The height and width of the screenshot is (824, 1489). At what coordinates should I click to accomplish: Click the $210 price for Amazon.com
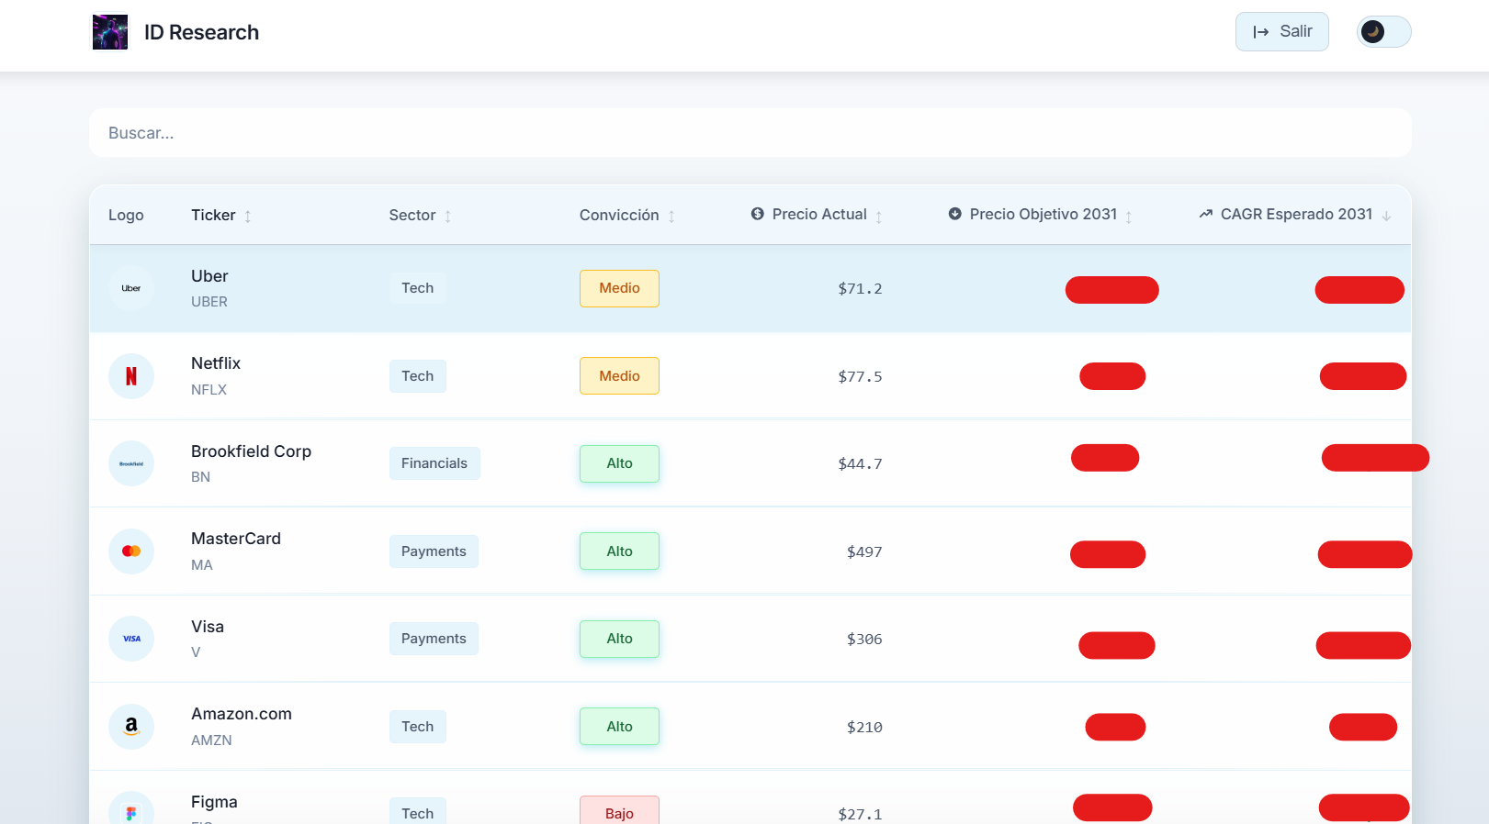click(864, 728)
